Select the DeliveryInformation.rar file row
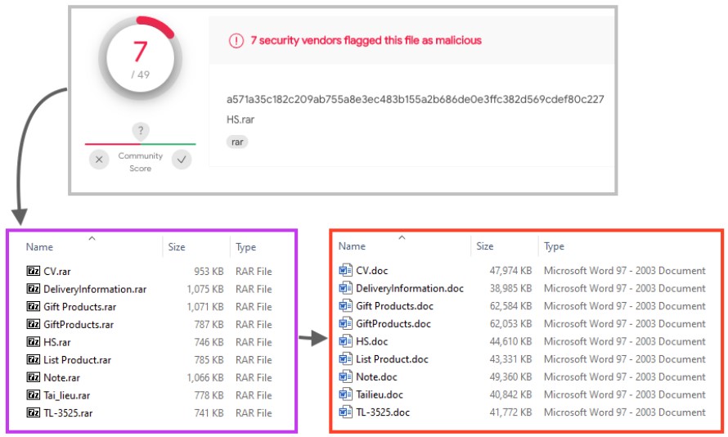Viewport: 728px width, 437px height. (x=95, y=289)
